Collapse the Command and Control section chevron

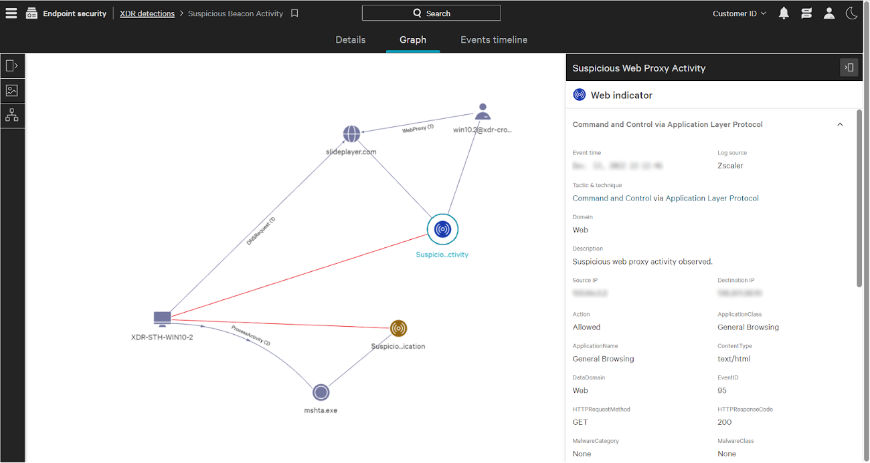(840, 124)
